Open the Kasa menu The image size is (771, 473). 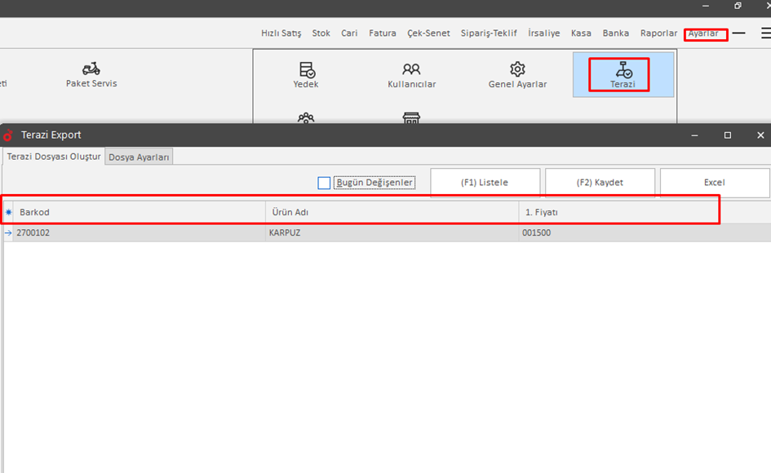(581, 33)
